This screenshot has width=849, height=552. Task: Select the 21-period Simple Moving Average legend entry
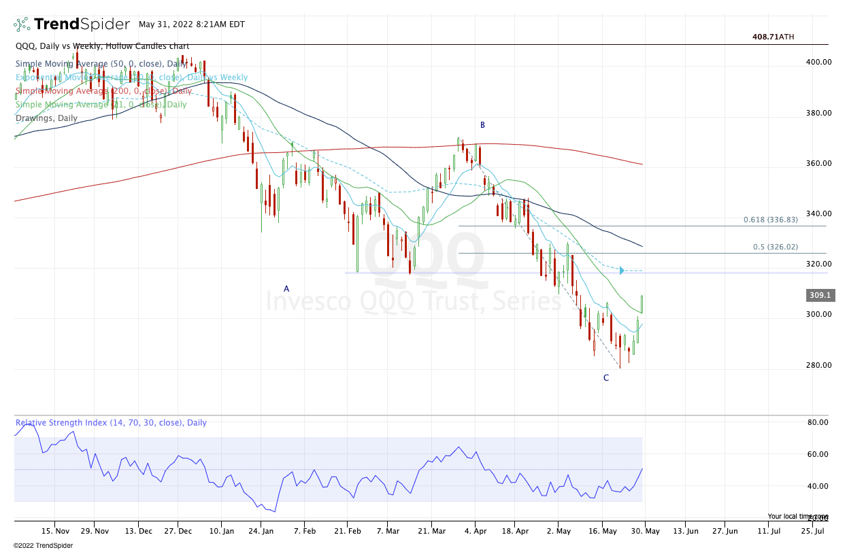[x=101, y=104]
